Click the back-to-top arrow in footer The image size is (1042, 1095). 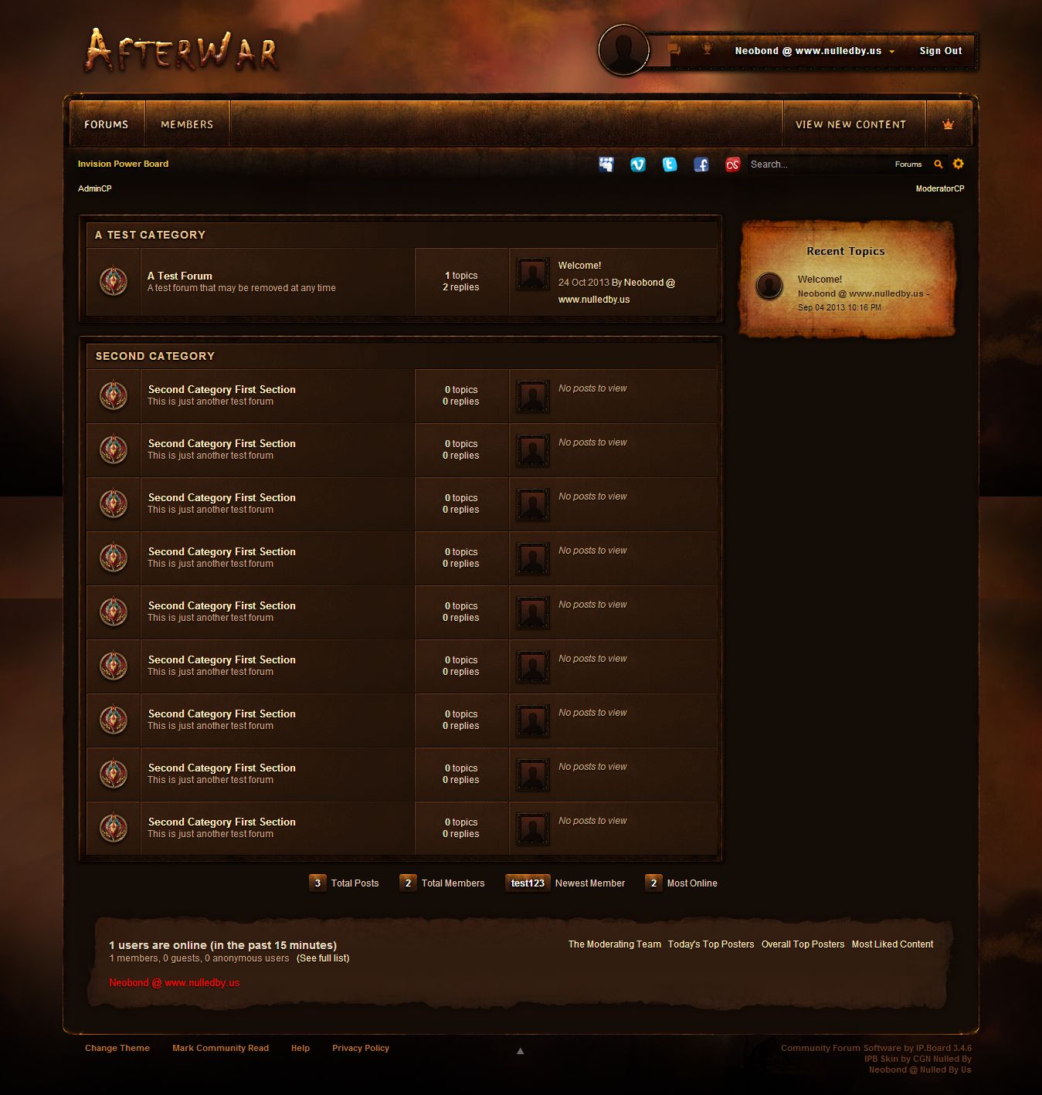521,1051
